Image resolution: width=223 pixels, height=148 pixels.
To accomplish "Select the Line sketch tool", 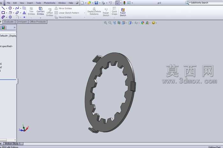I will (3, 8).
